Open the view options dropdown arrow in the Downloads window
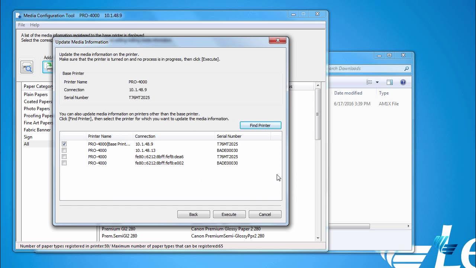This screenshot has width=476, height=268. 377,82
